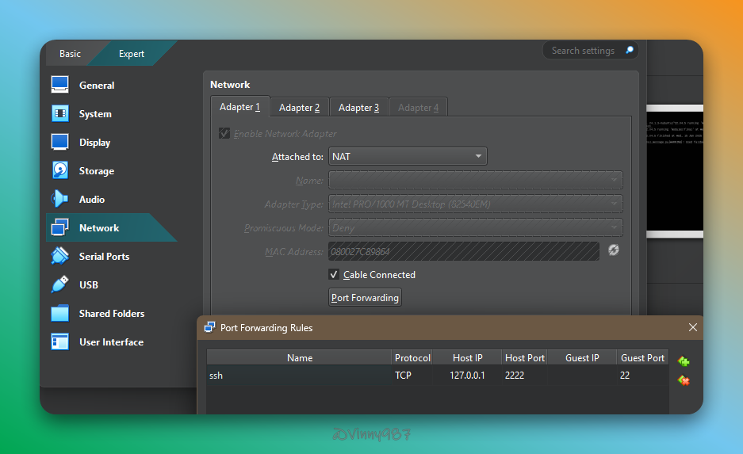Click the Audio speaker icon
This screenshot has width=743, height=454.
pyautogui.click(x=60, y=199)
